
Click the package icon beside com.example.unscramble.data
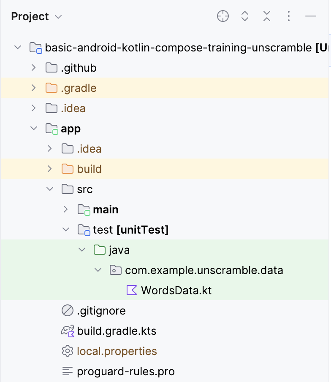click(x=115, y=270)
